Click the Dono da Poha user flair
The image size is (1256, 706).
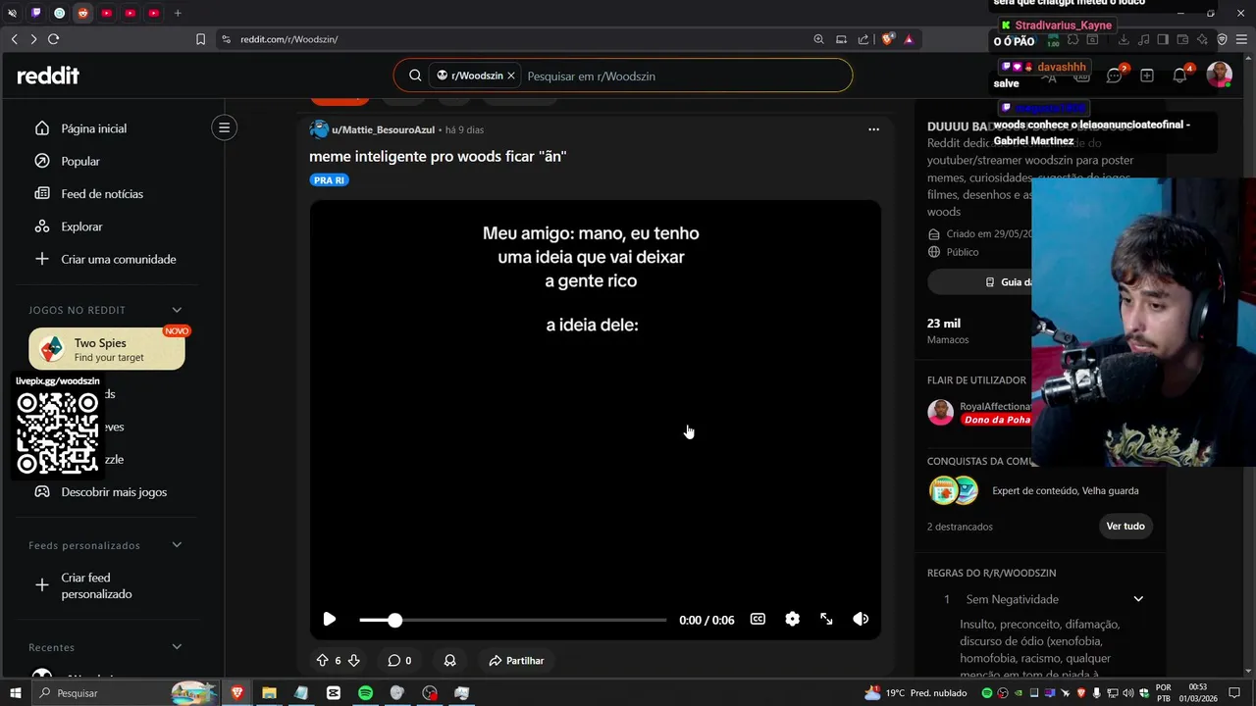click(x=997, y=420)
